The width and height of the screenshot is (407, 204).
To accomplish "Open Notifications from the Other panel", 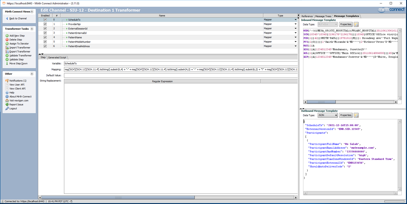I will pyautogui.click(x=18, y=81).
